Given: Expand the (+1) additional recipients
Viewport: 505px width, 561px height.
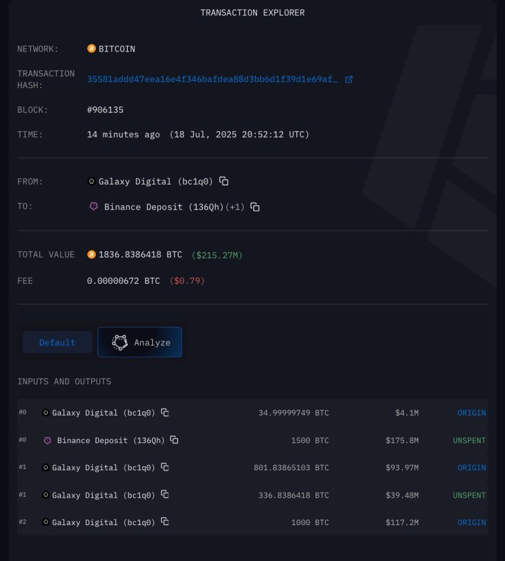Looking at the screenshot, I should (x=235, y=207).
